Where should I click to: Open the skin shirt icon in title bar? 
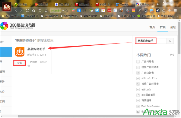pos(164,2)
